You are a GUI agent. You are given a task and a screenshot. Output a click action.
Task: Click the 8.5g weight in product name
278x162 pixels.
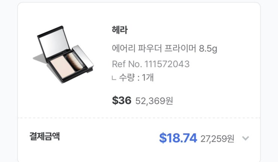pos(208,48)
